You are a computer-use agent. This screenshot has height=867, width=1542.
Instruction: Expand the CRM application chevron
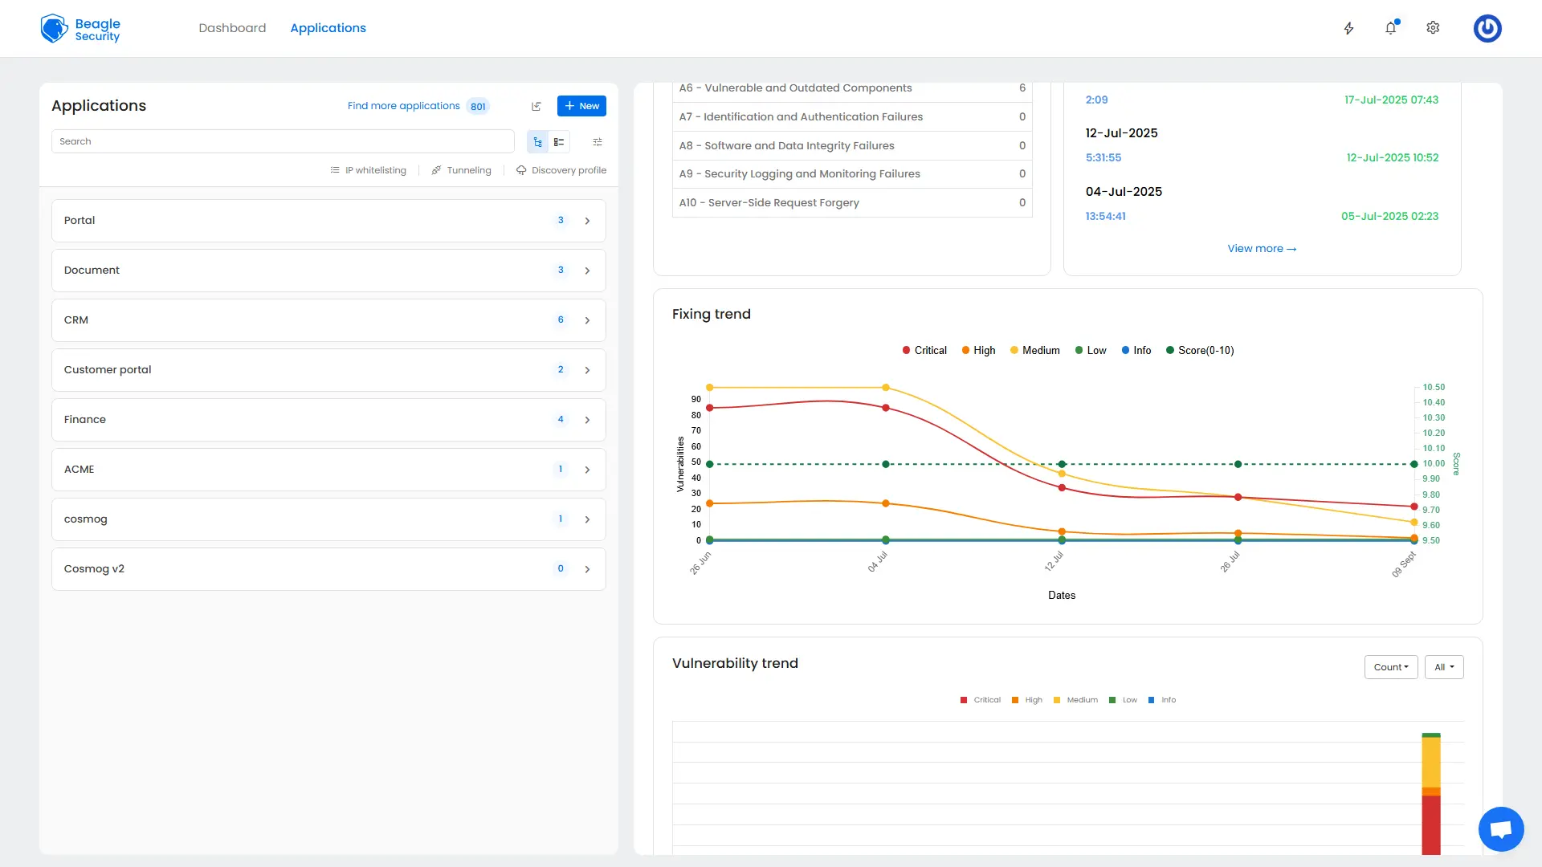587,320
